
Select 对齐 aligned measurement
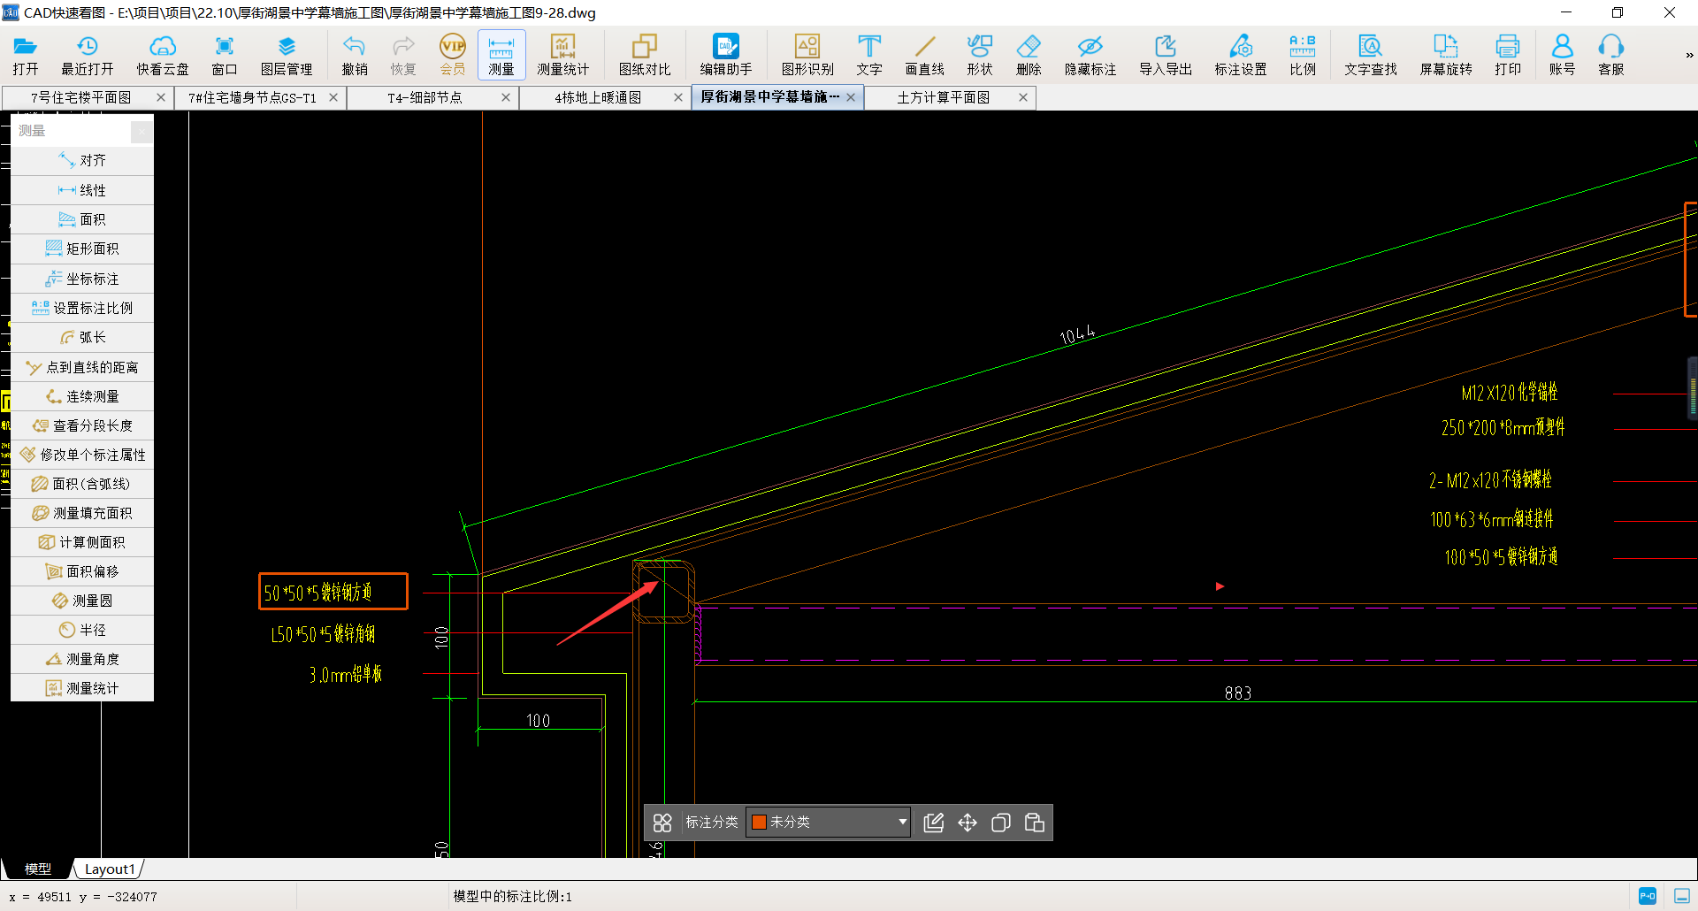pos(82,160)
